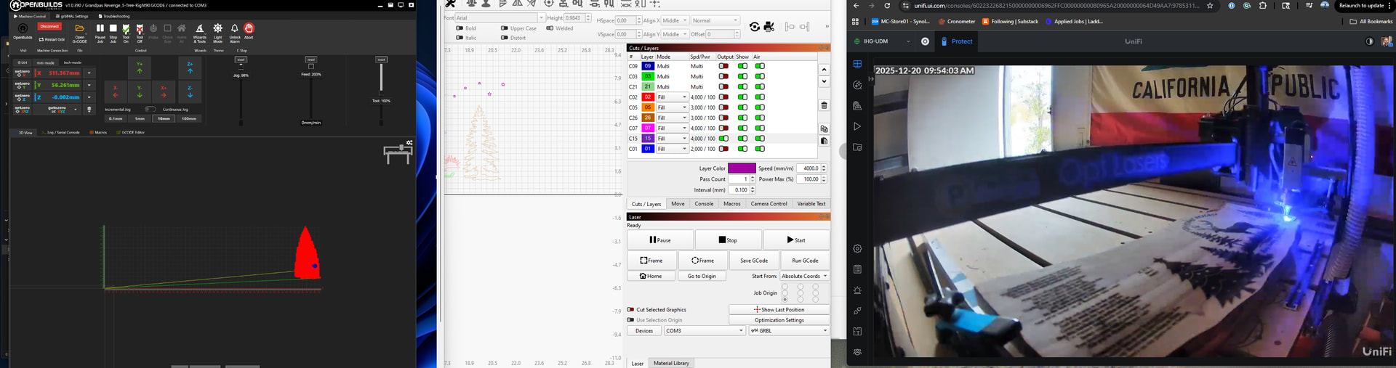Click the Z- jog down arrow
The width and height of the screenshot is (1396, 368).
tap(190, 92)
